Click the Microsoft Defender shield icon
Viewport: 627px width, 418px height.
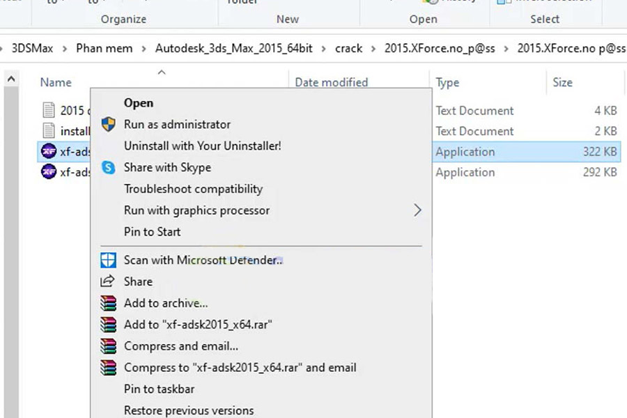(x=109, y=260)
